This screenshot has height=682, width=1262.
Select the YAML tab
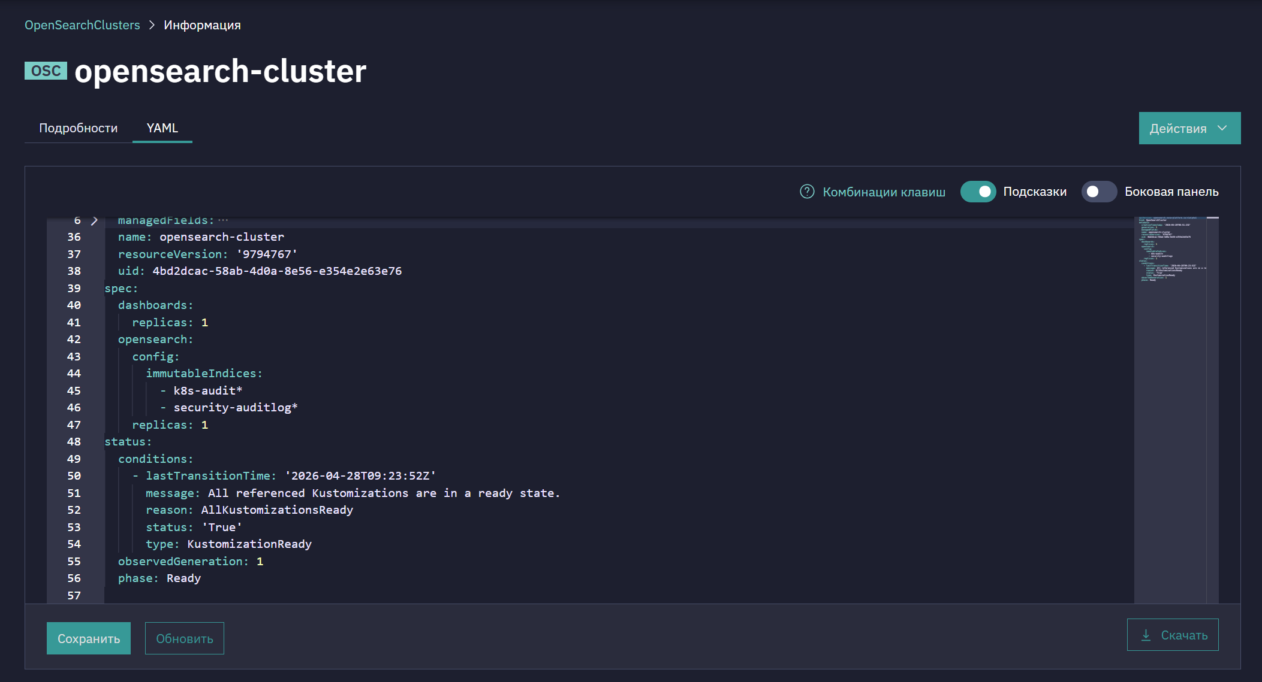(x=162, y=128)
